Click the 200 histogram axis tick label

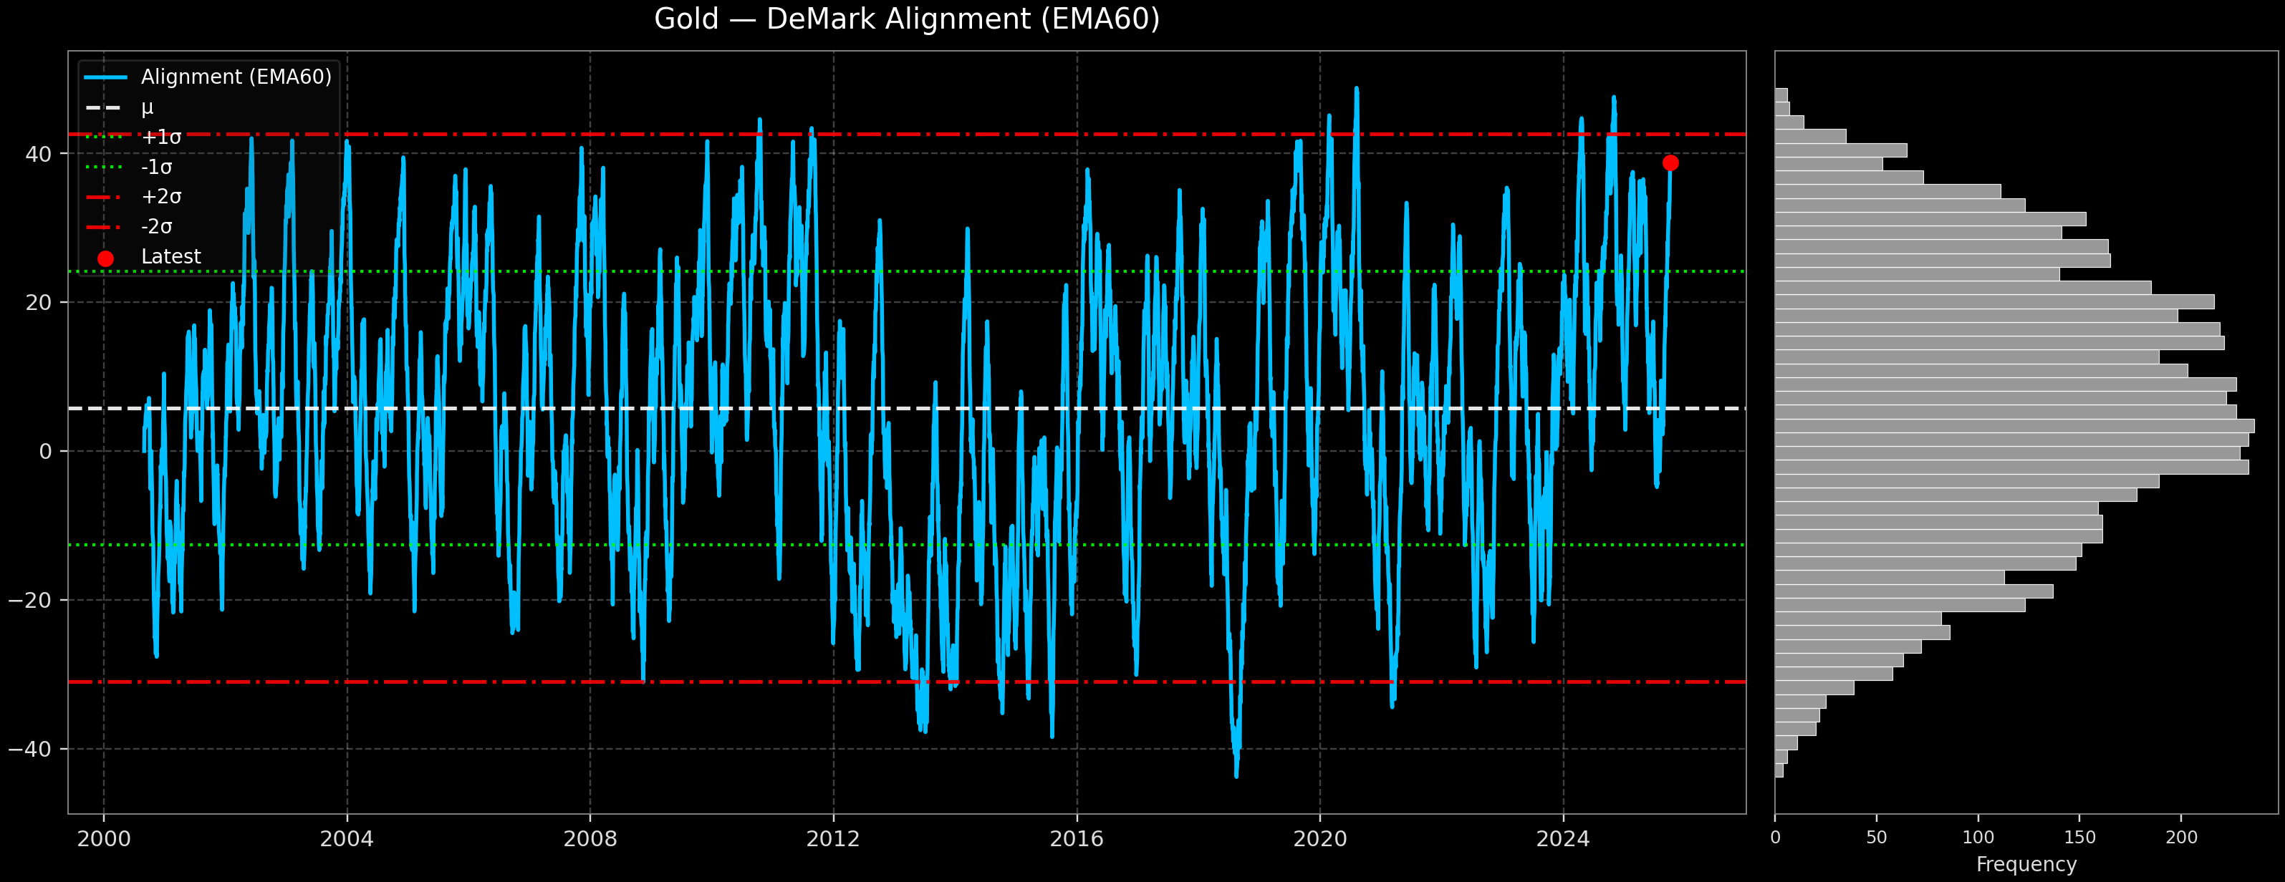tap(2181, 838)
